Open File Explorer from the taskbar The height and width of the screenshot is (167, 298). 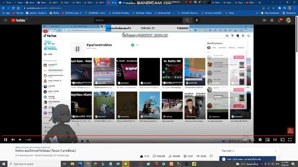point(73,164)
